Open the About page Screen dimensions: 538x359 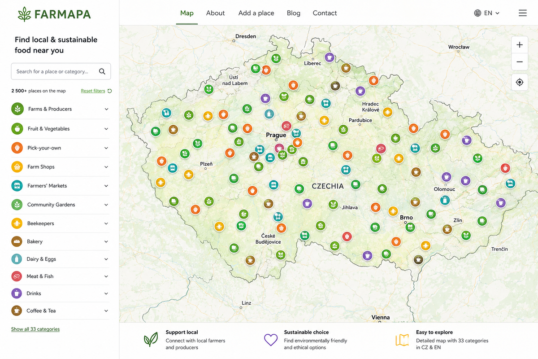click(215, 13)
